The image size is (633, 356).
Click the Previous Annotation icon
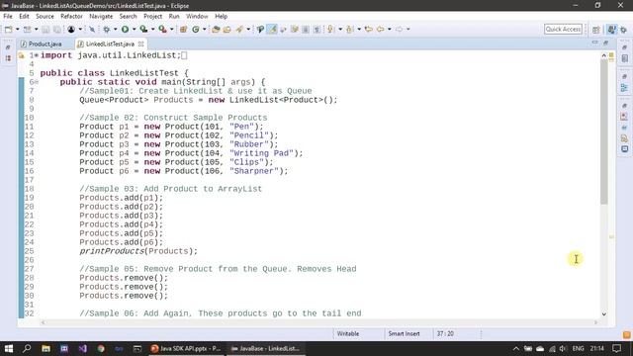click(349, 29)
